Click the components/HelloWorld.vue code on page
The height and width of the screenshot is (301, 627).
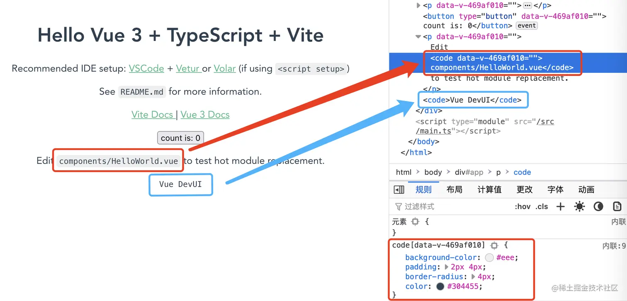pos(119,161)
